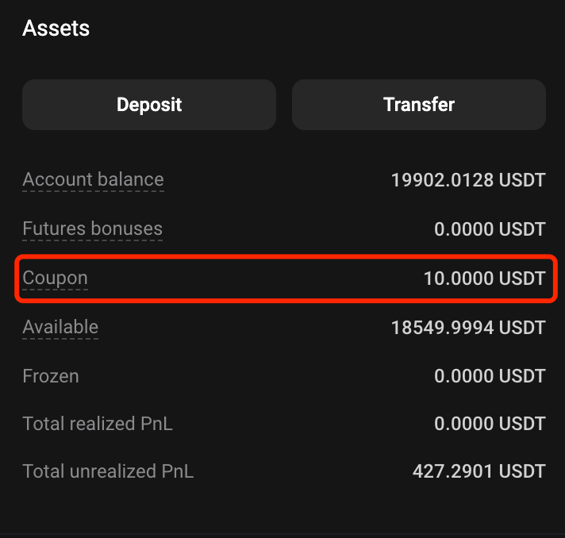Screen dimensions: 565x538
Task: Click the Total realized PnL label
Action: 98,424
